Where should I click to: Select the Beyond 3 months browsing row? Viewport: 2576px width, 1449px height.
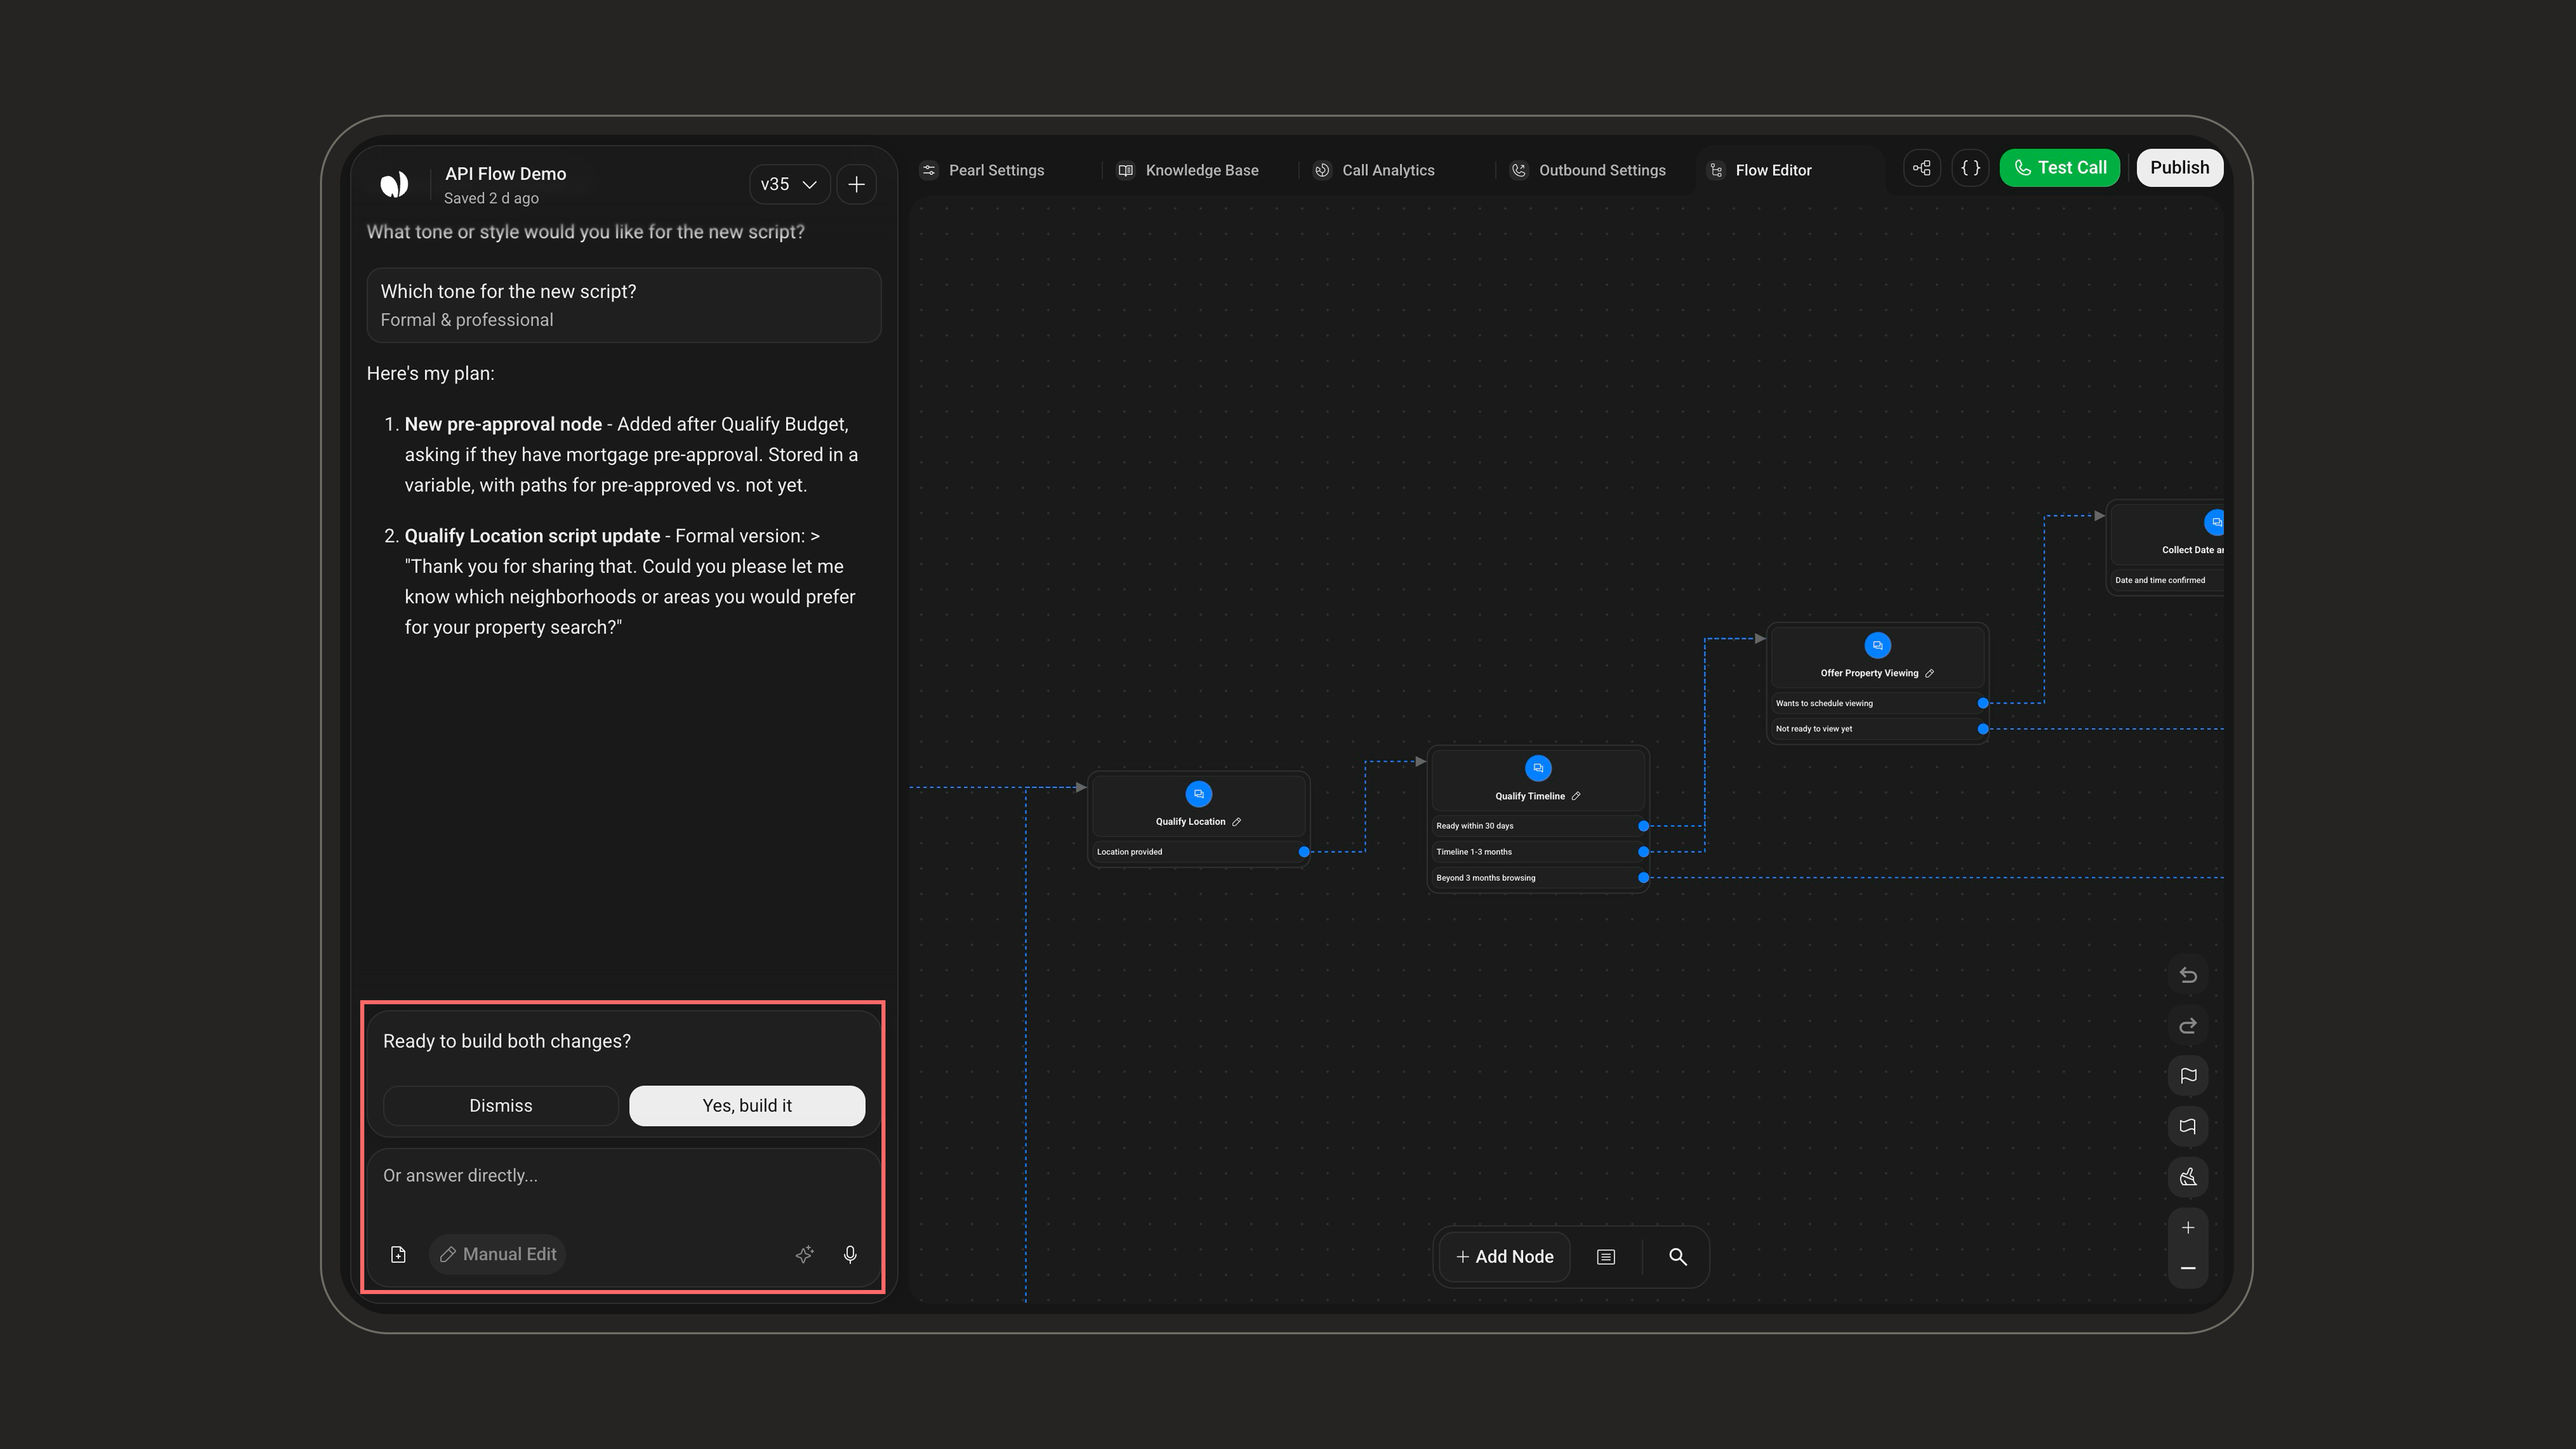pyautogui.click(x=1538, y=878)
